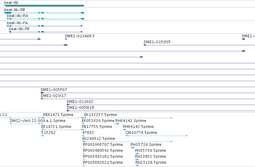Select the RP003066707.5prime label
The width and height of the screenshot is (255, 167).
click(103, 145)
